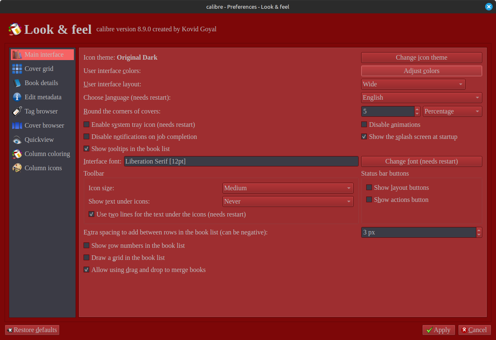Toggle Disable animations checkbox
Viewport: 496px width, 340px height.
(364, 124)
